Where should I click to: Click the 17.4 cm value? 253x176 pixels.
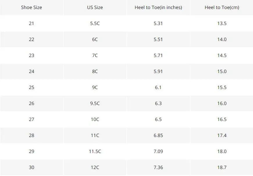coord(222,135)
